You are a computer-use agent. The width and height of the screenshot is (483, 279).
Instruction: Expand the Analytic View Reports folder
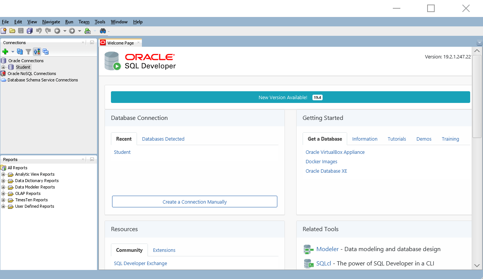coord(3,174)
